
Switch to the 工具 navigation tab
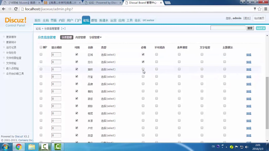pyautogui.click(x=129, y=20)
